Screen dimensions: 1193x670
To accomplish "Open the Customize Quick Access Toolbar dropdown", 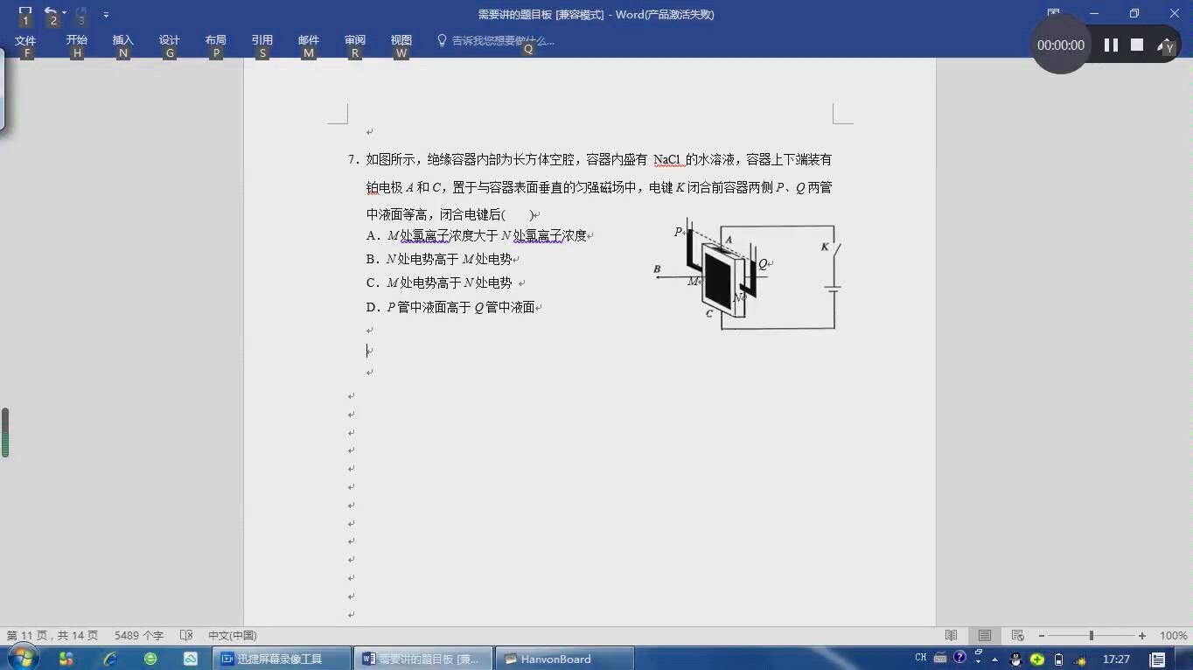I will 104,14.
